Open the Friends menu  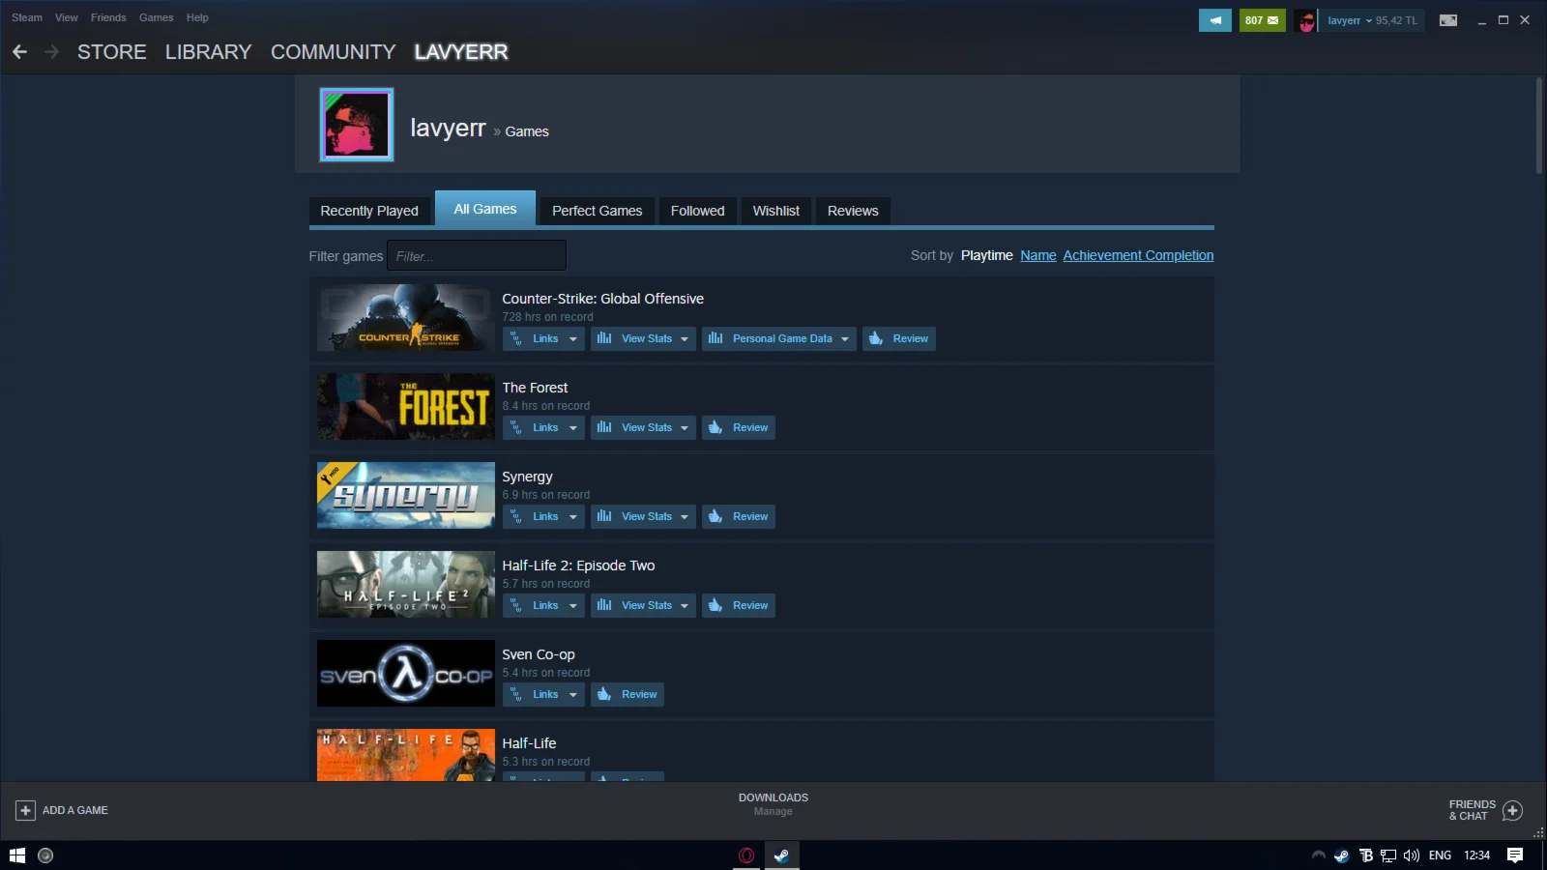(x=108, y=17)
